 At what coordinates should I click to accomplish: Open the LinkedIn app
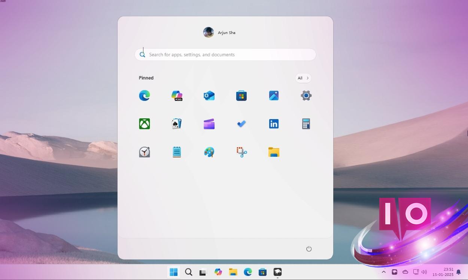tap(274, 124)
